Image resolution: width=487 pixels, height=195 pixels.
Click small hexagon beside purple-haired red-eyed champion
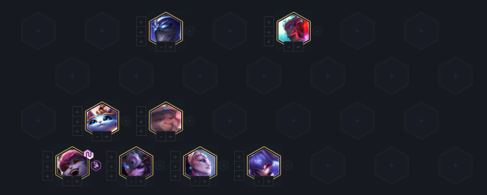[287, 165]
